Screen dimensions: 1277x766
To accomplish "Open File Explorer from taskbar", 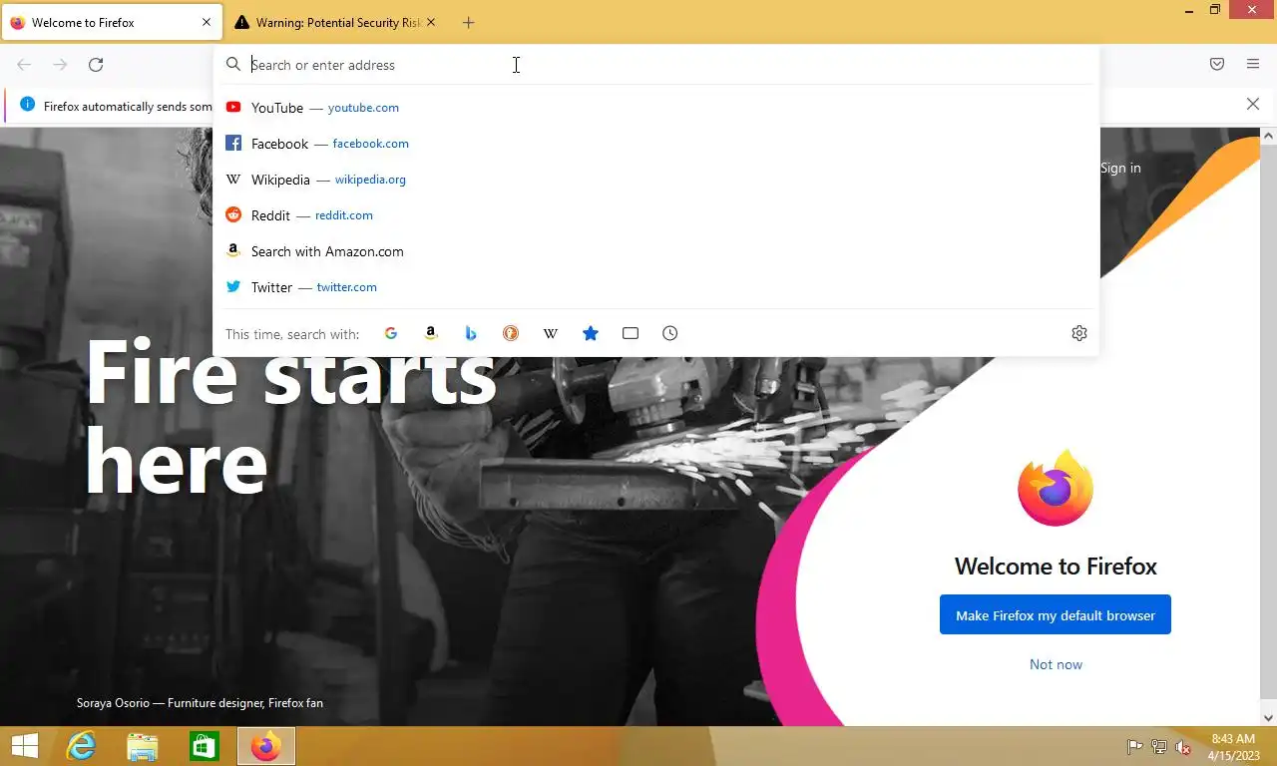I will (x=143, y=746).
